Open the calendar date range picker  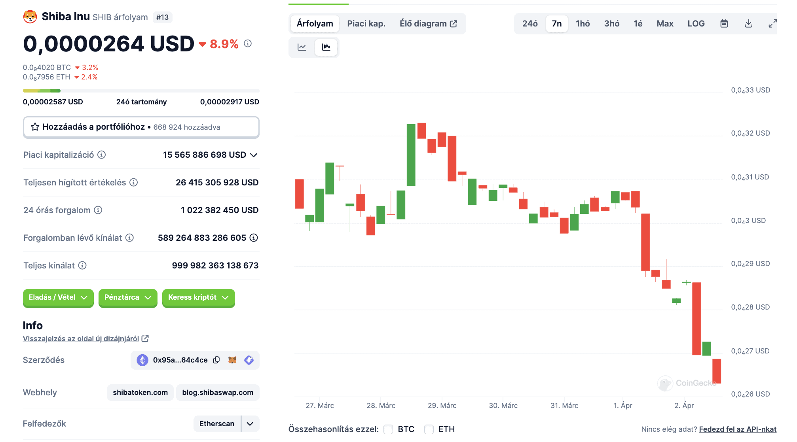point(724,24)
